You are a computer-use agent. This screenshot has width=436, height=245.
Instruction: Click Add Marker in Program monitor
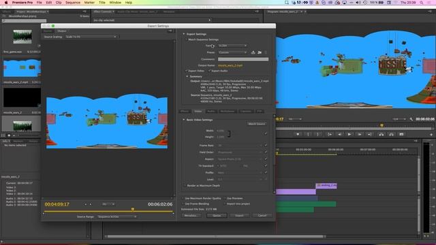pyautogui.click(x=298, y=135)
